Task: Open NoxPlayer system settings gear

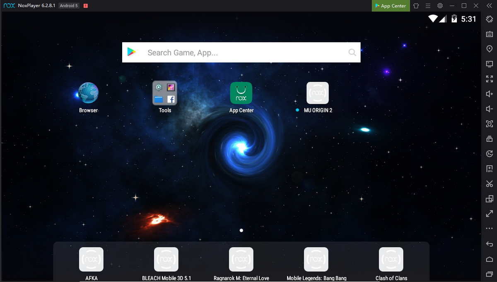Action: [x=439, y=6]
